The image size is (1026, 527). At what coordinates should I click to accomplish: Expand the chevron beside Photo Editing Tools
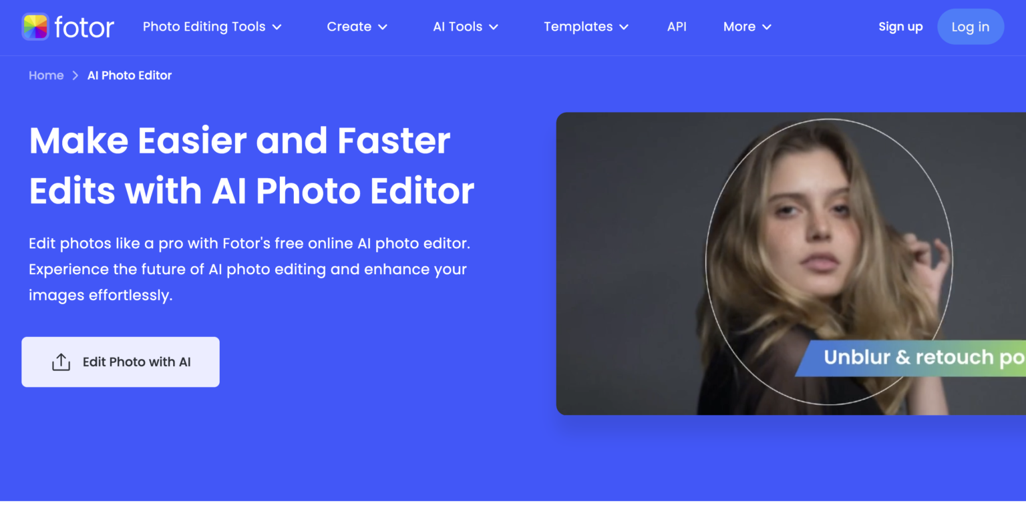[277, 27]
